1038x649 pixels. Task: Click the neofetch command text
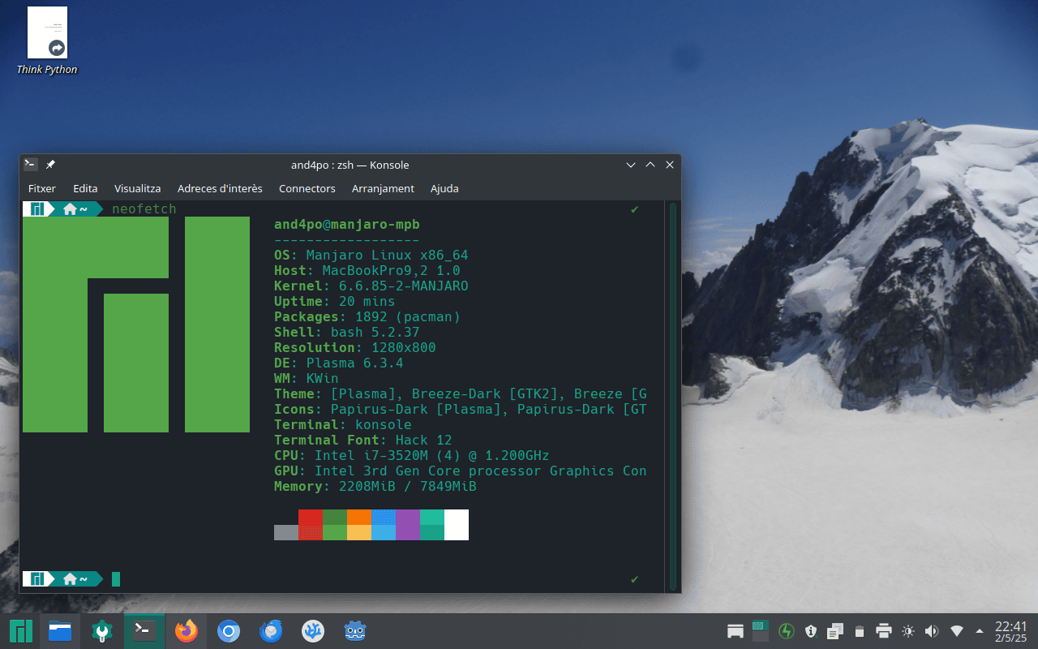coord(144,209)
